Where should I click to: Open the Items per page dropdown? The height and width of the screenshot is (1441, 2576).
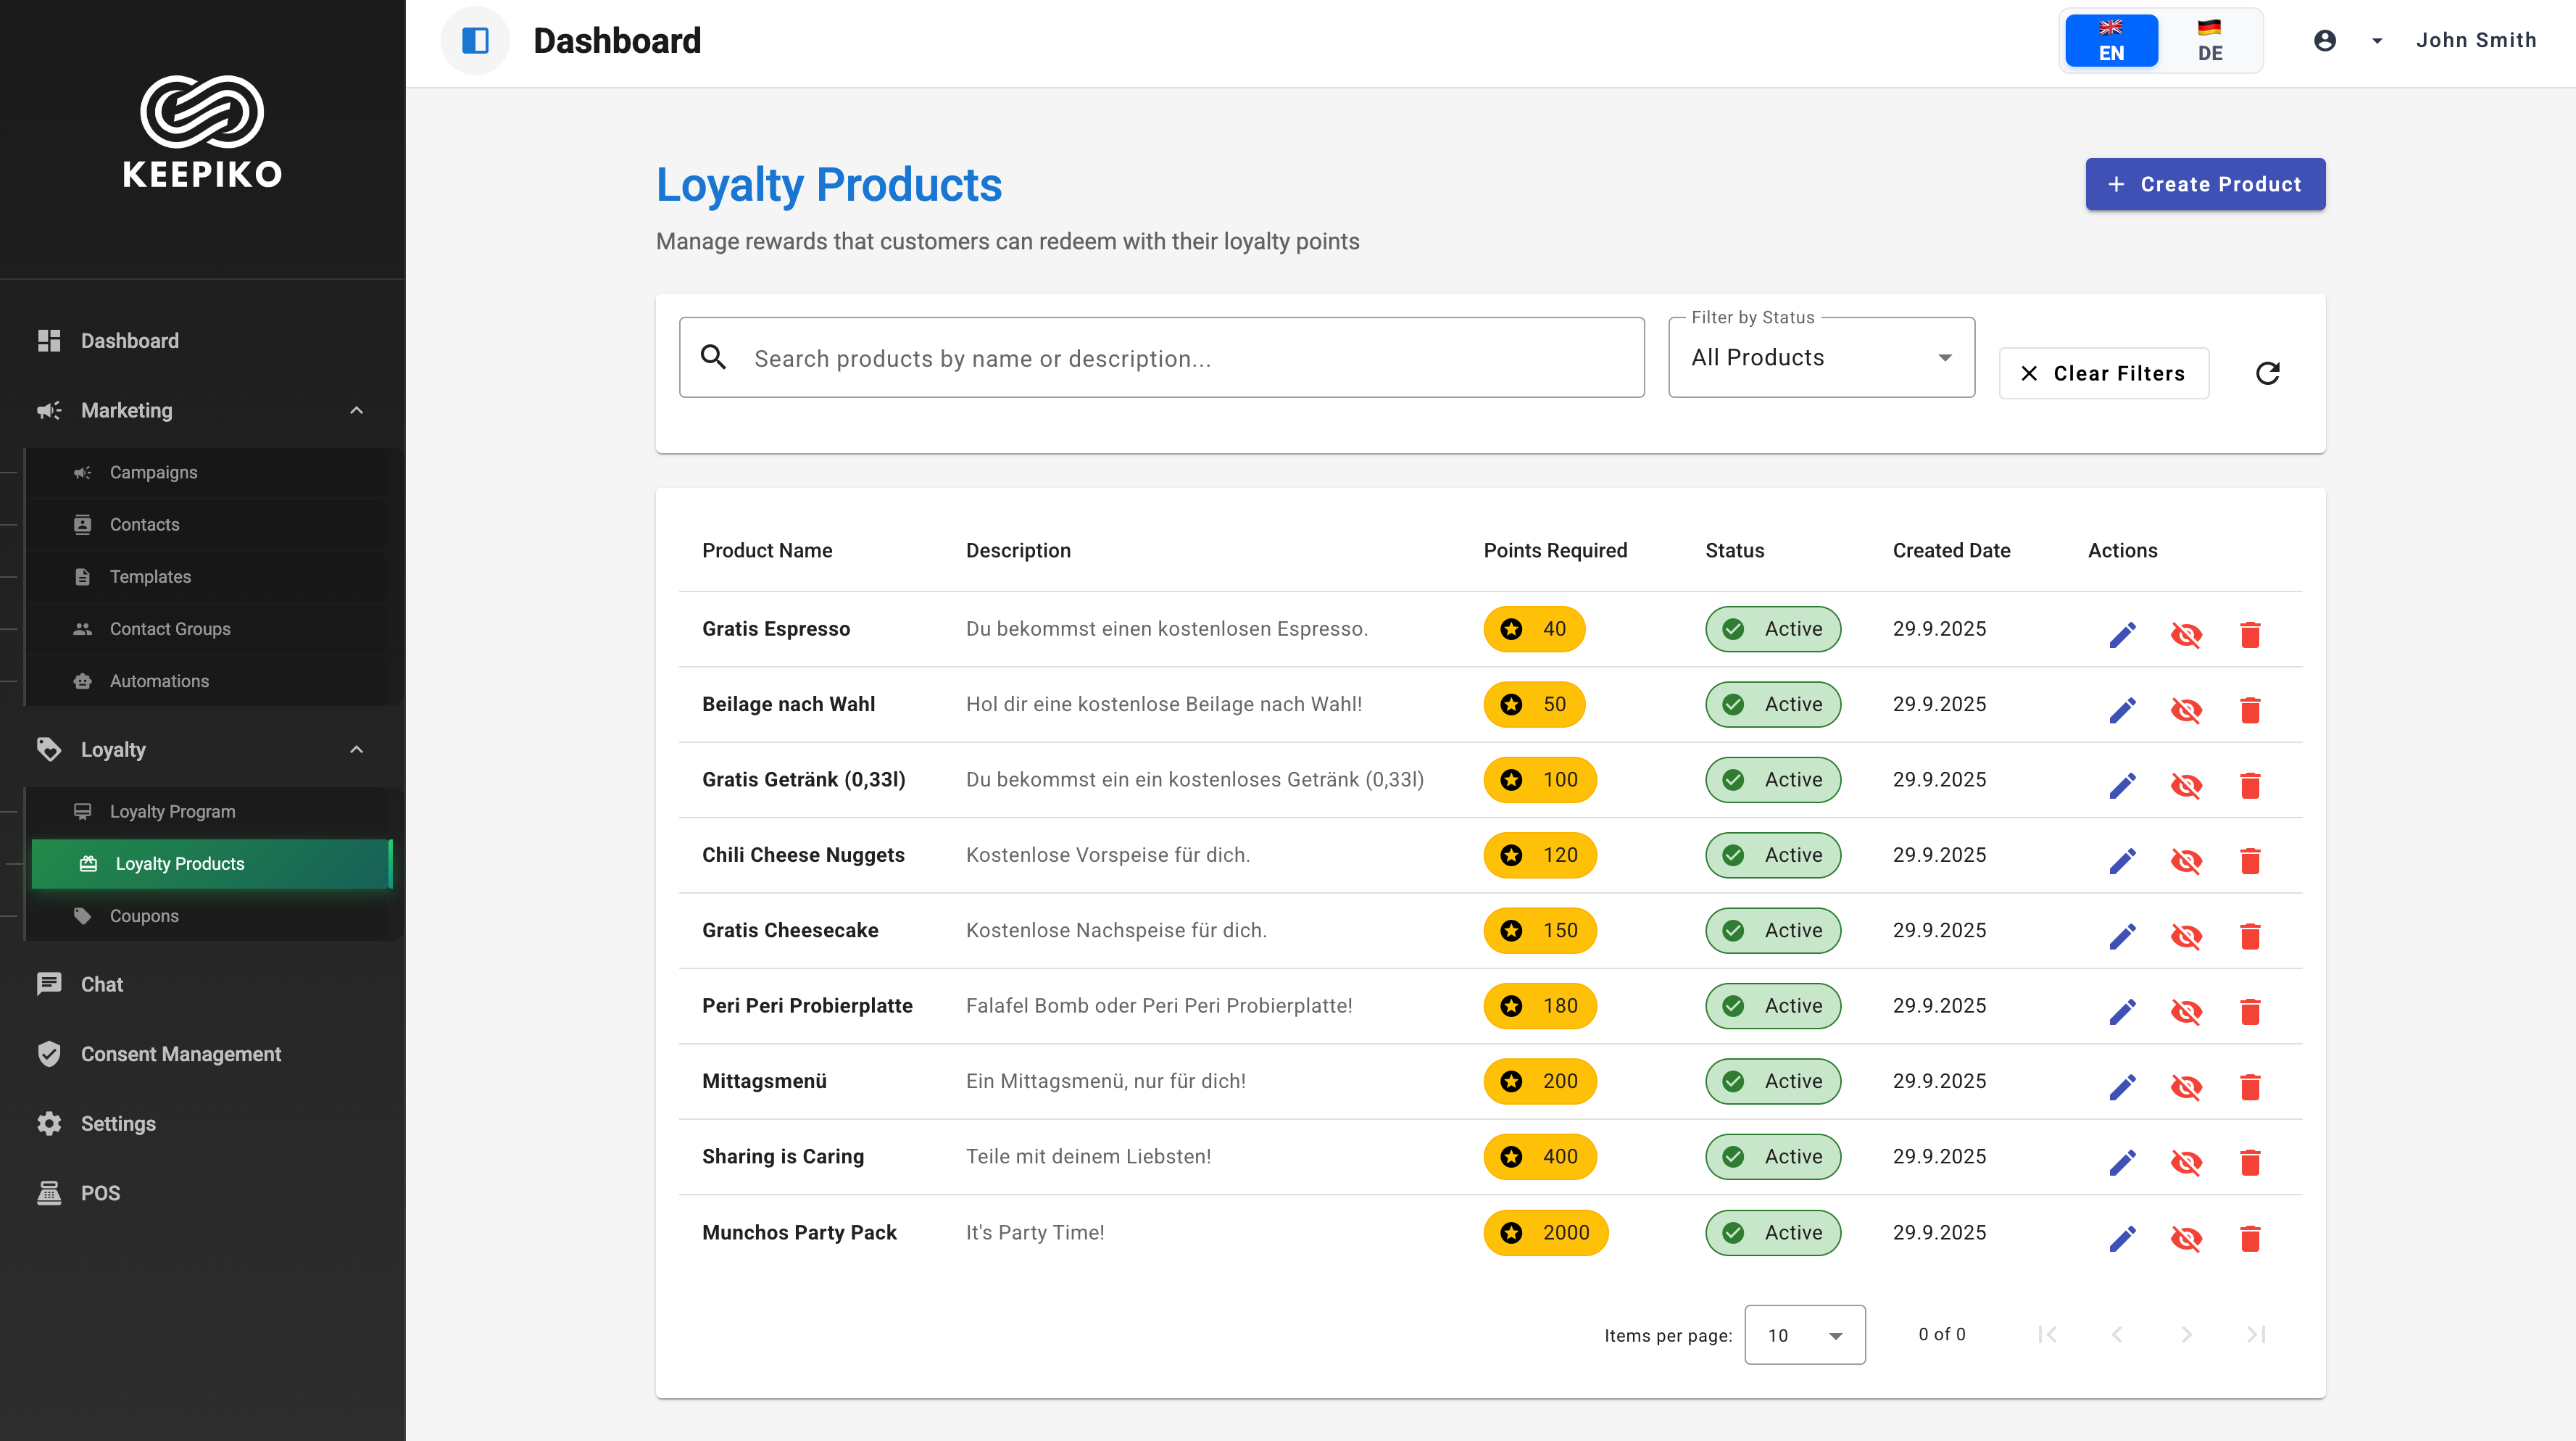(x=1804, y=1335)
